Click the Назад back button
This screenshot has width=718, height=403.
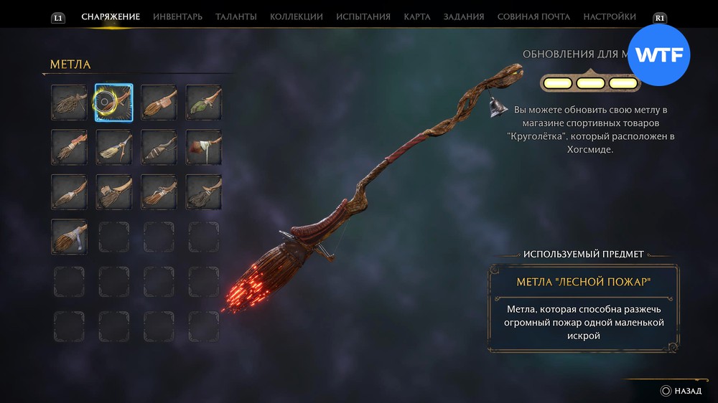click(x=681, y=391)
